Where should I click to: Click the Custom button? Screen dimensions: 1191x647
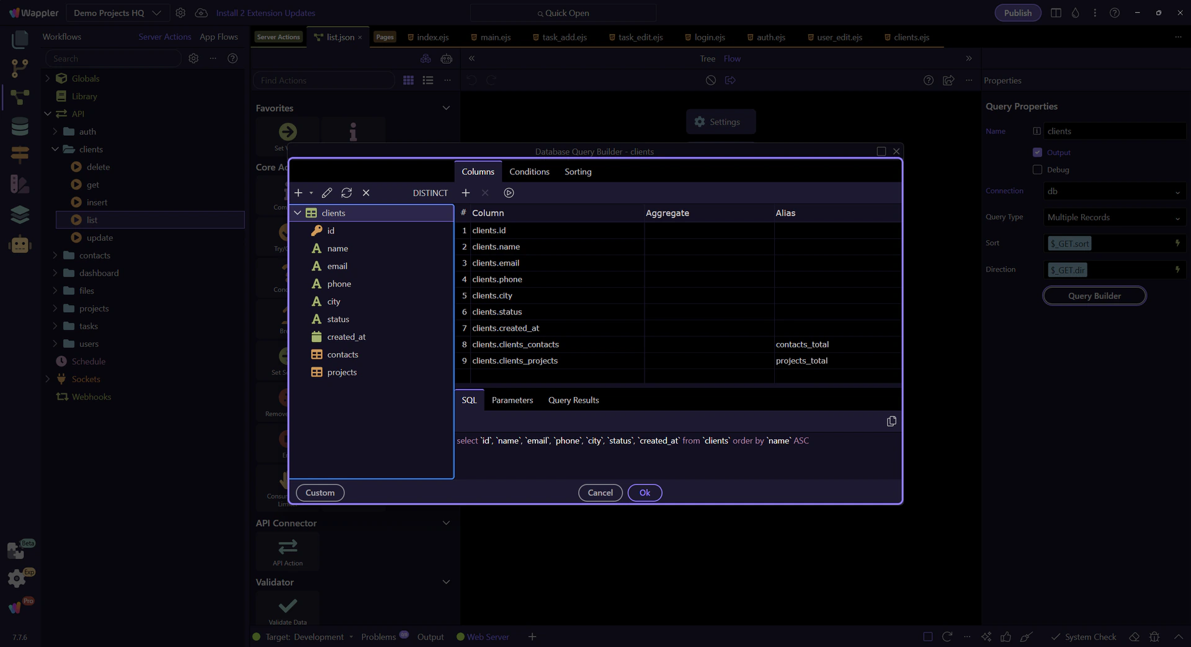[320, 493]
